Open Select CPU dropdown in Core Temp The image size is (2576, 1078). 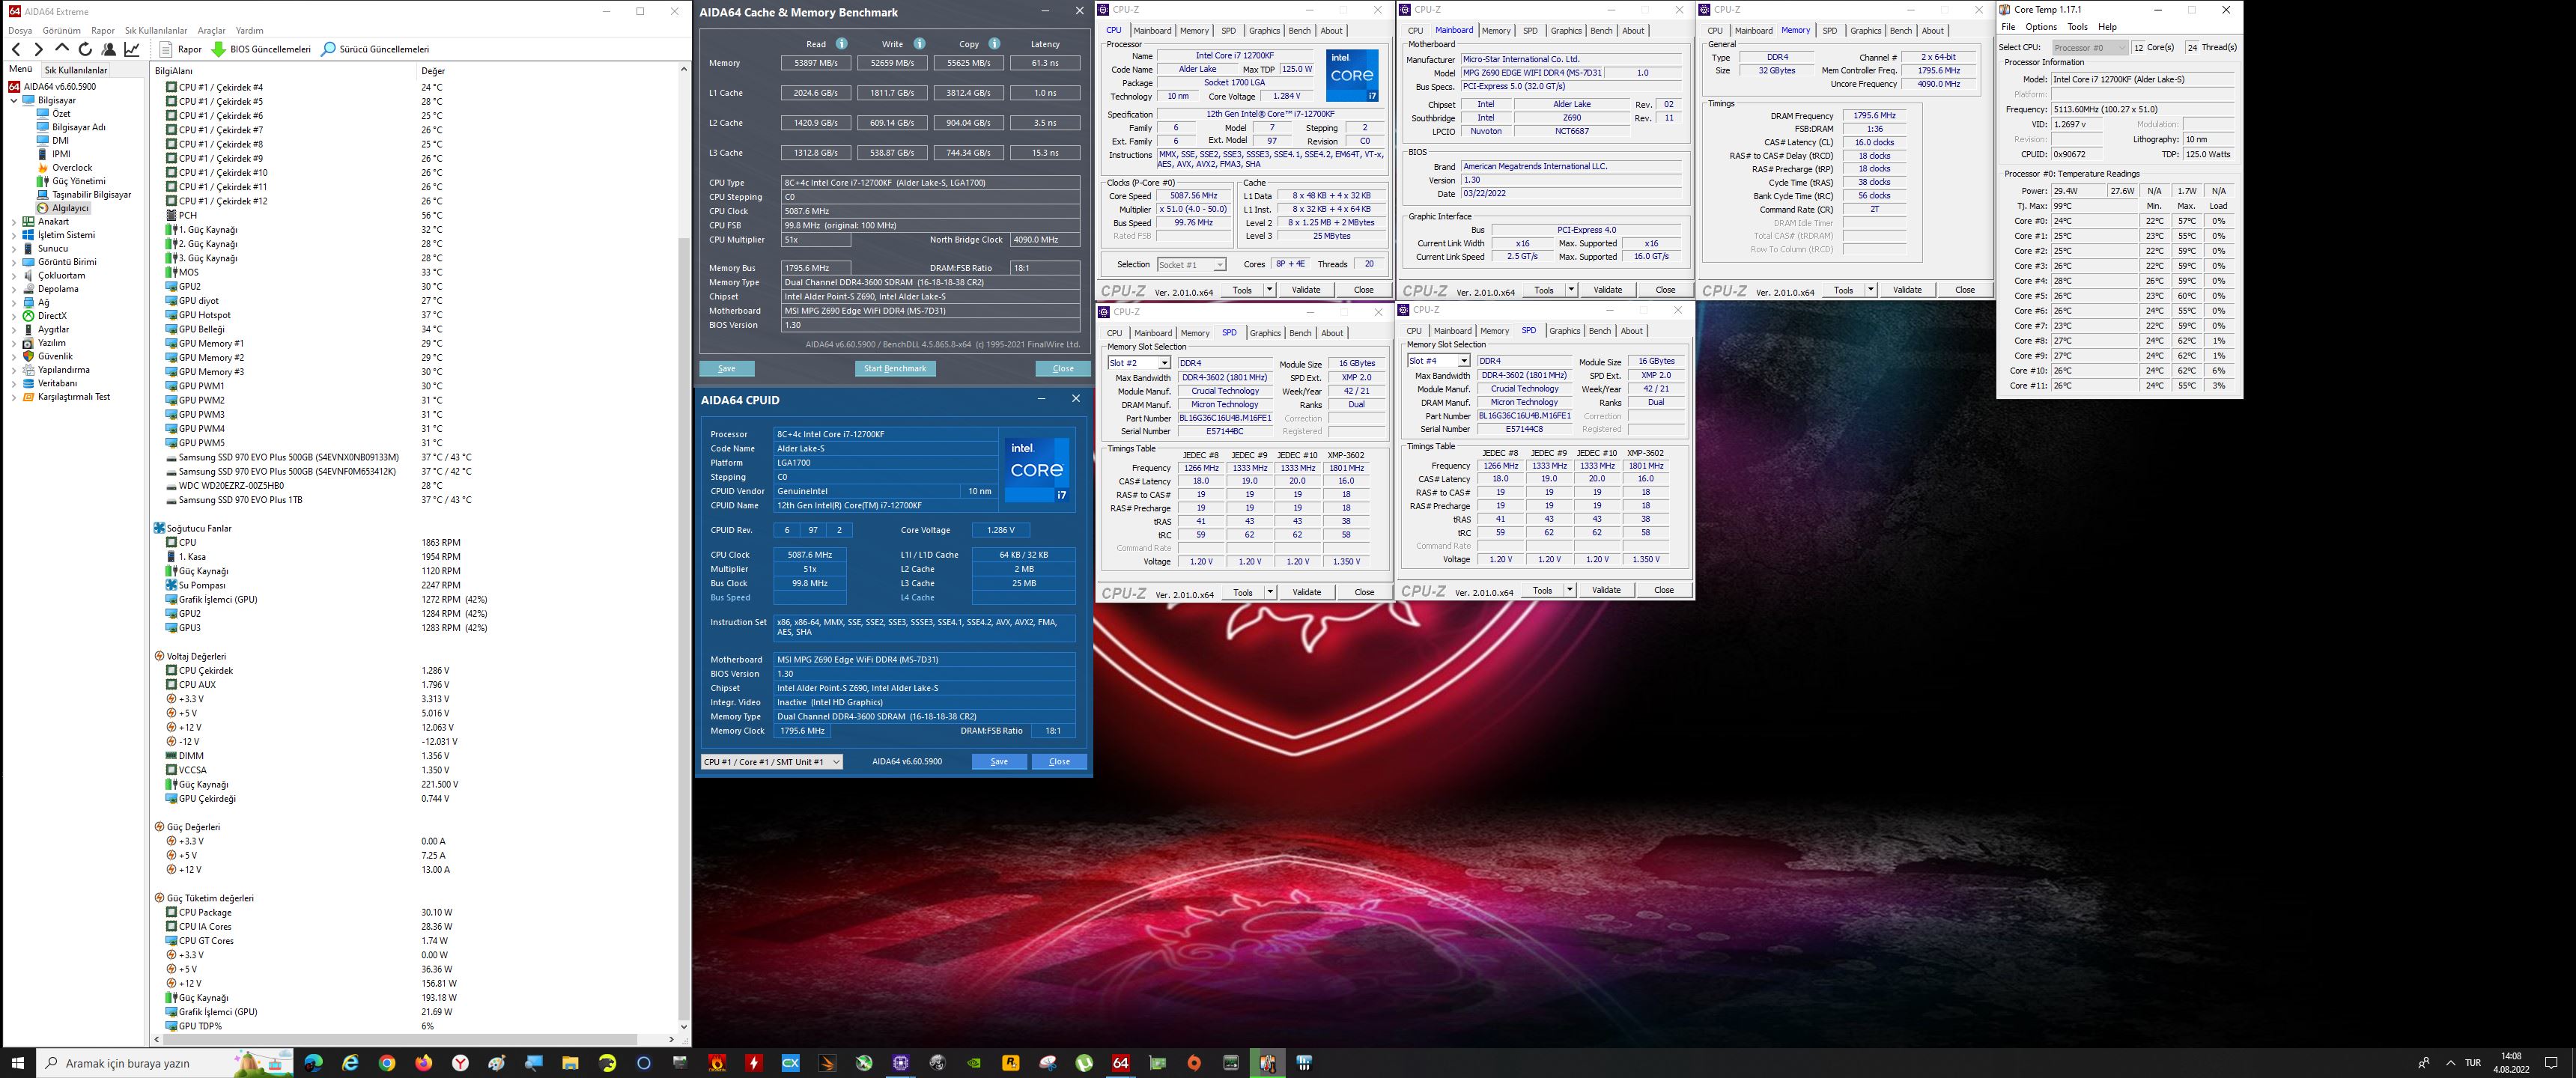pos(2089,47)
